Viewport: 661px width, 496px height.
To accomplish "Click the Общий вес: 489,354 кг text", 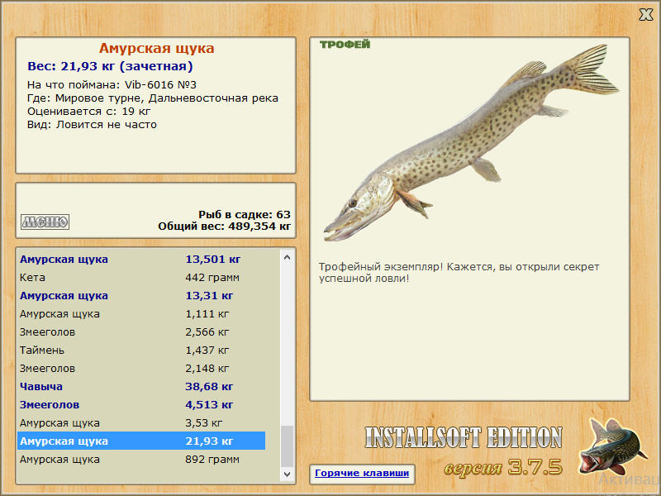I will 224,227.
